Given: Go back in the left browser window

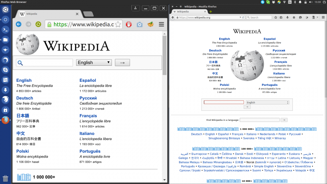Looking at the screenshot, I should [19, 25].
